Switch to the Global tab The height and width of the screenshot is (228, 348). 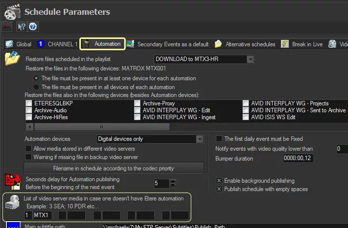click(19, 44)
